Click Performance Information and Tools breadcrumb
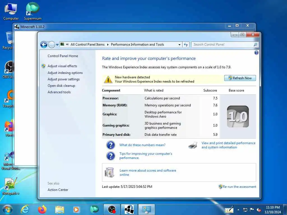 [137, 45]
